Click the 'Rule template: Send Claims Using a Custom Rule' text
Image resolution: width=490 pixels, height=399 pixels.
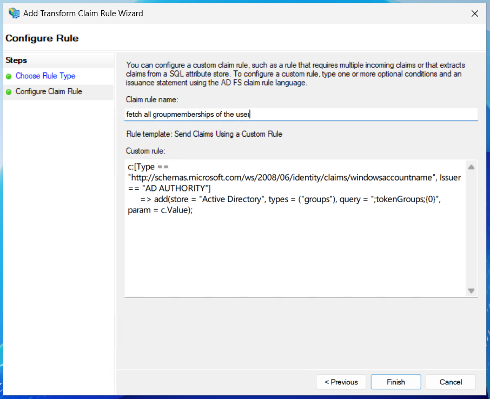click(204, 134)
